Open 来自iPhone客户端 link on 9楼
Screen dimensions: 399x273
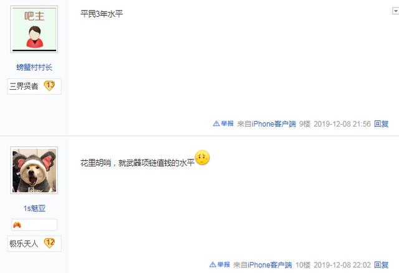click(266, 124)
